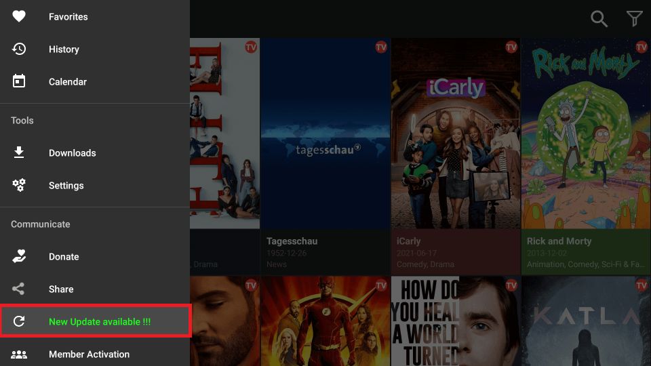Click the 'Comedy, Drama' genre text under iCarly
Image resolution: width=651 pixels, height=366 pixels.
point(425,264)
